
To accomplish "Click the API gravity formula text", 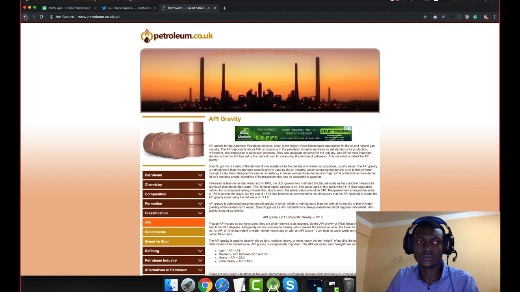I will click(293, 217).
